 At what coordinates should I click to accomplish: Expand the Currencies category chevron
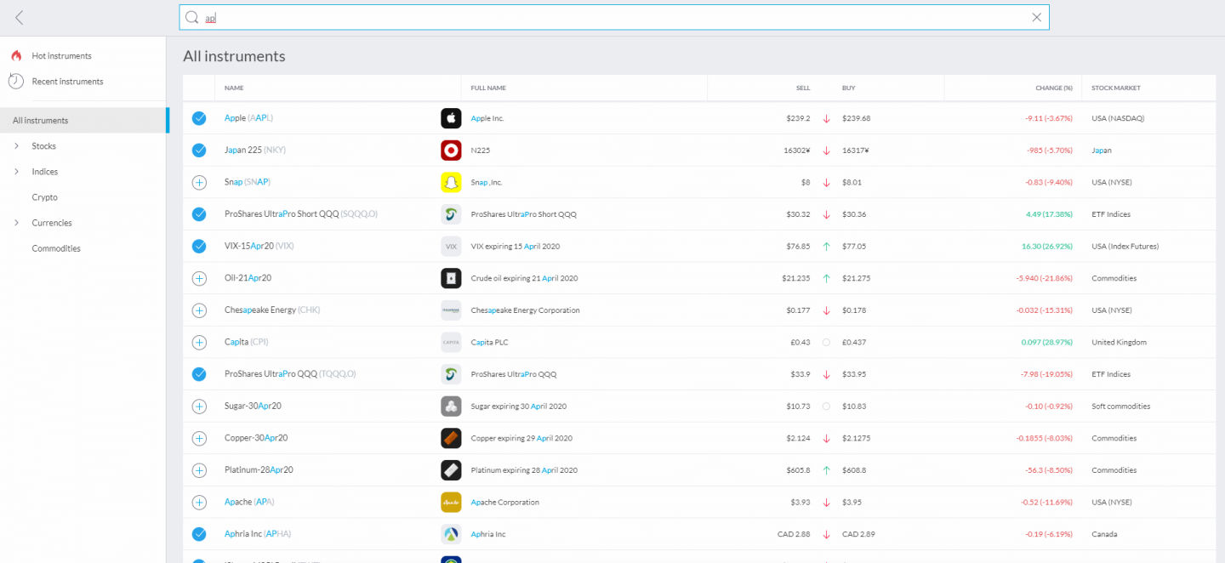click(x=16, y=223)
